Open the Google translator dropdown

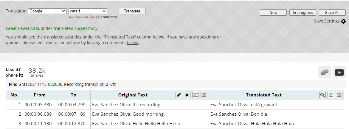[x=47, y=11]
